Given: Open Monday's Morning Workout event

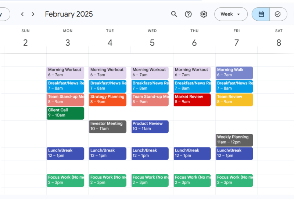Looking at the screenshot, I should coord(65,73).
